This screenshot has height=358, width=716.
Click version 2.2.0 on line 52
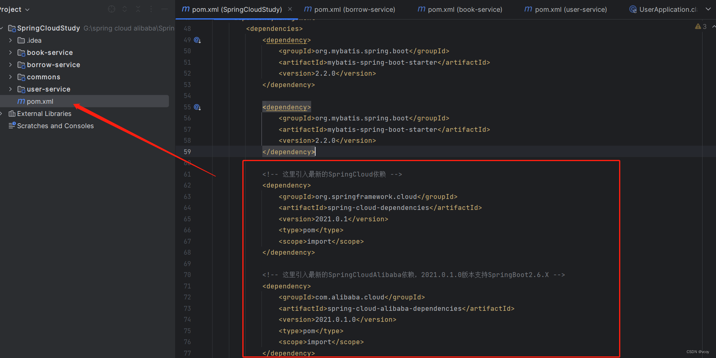point(325,74)
